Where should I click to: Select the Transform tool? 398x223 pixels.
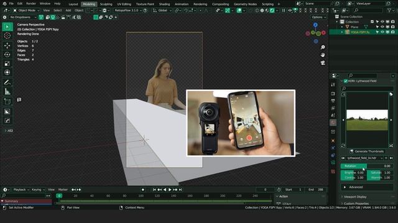(x=7, y=72)
